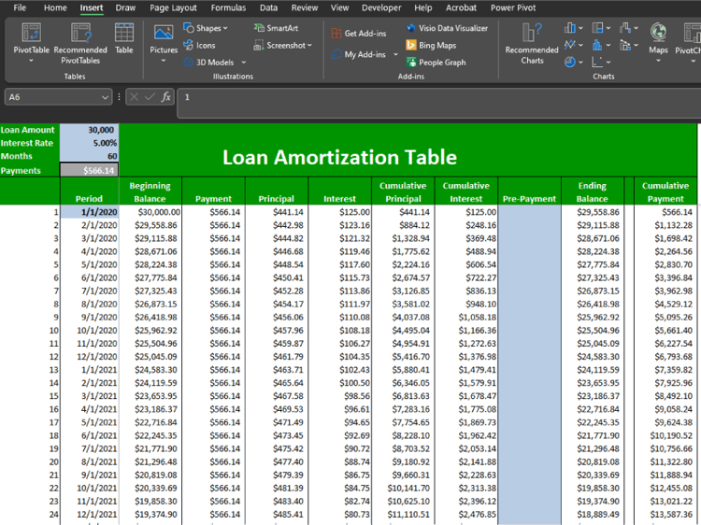
Task: Select the Pre-Payment cell for 1/1/2020
Action: coord(529,212)
